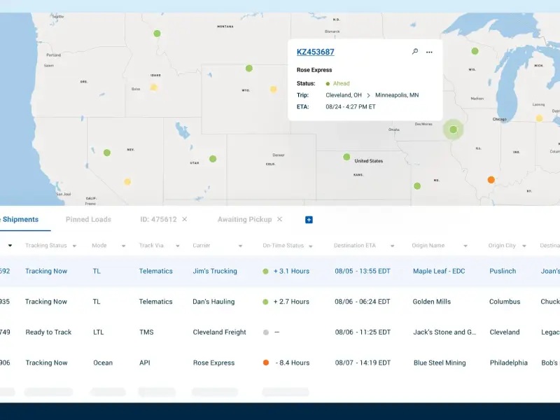
Task: Click the search icon in the shipment popup
Action: coord(414,52)
